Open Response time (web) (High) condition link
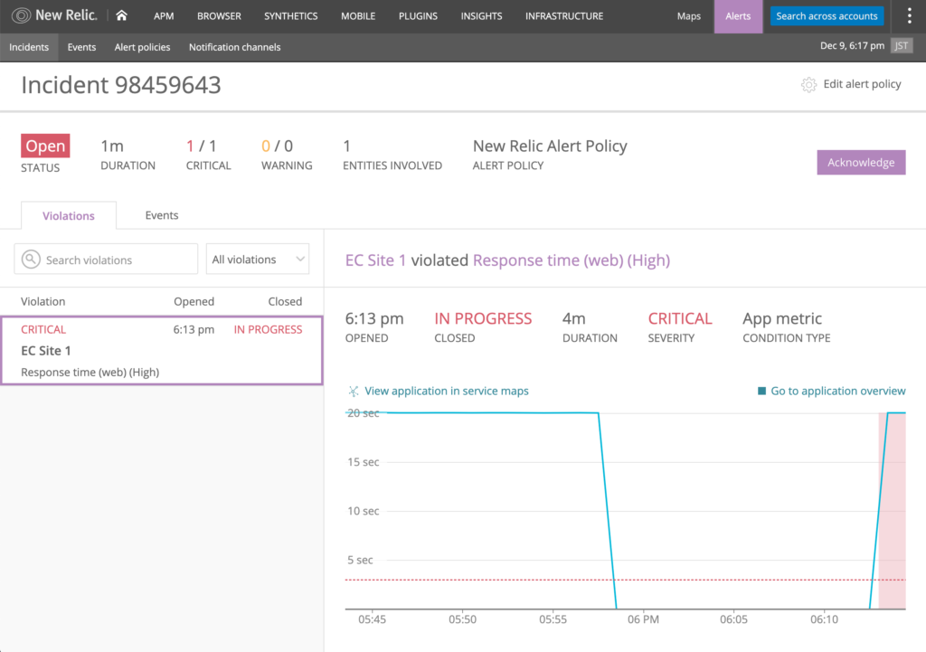 572,260
